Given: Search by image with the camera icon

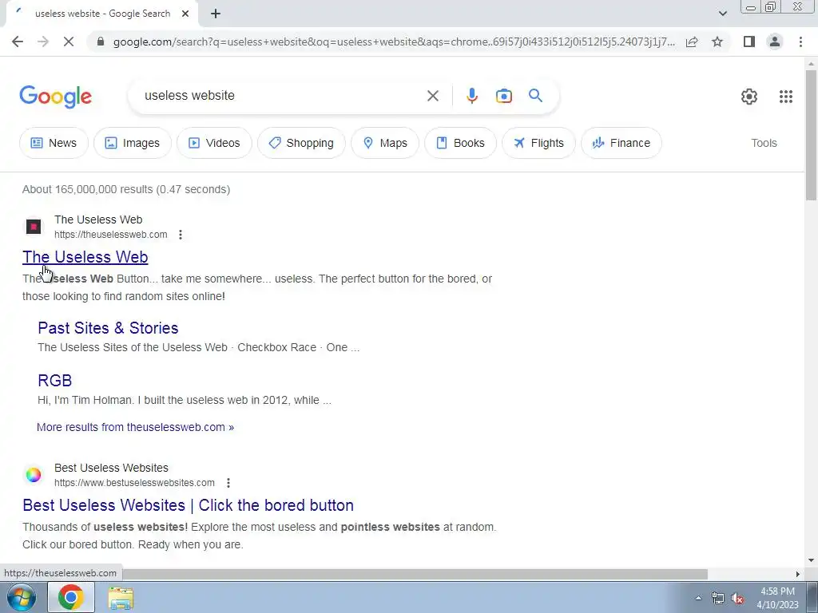Looking at the screenshot, I should point(503,96).
